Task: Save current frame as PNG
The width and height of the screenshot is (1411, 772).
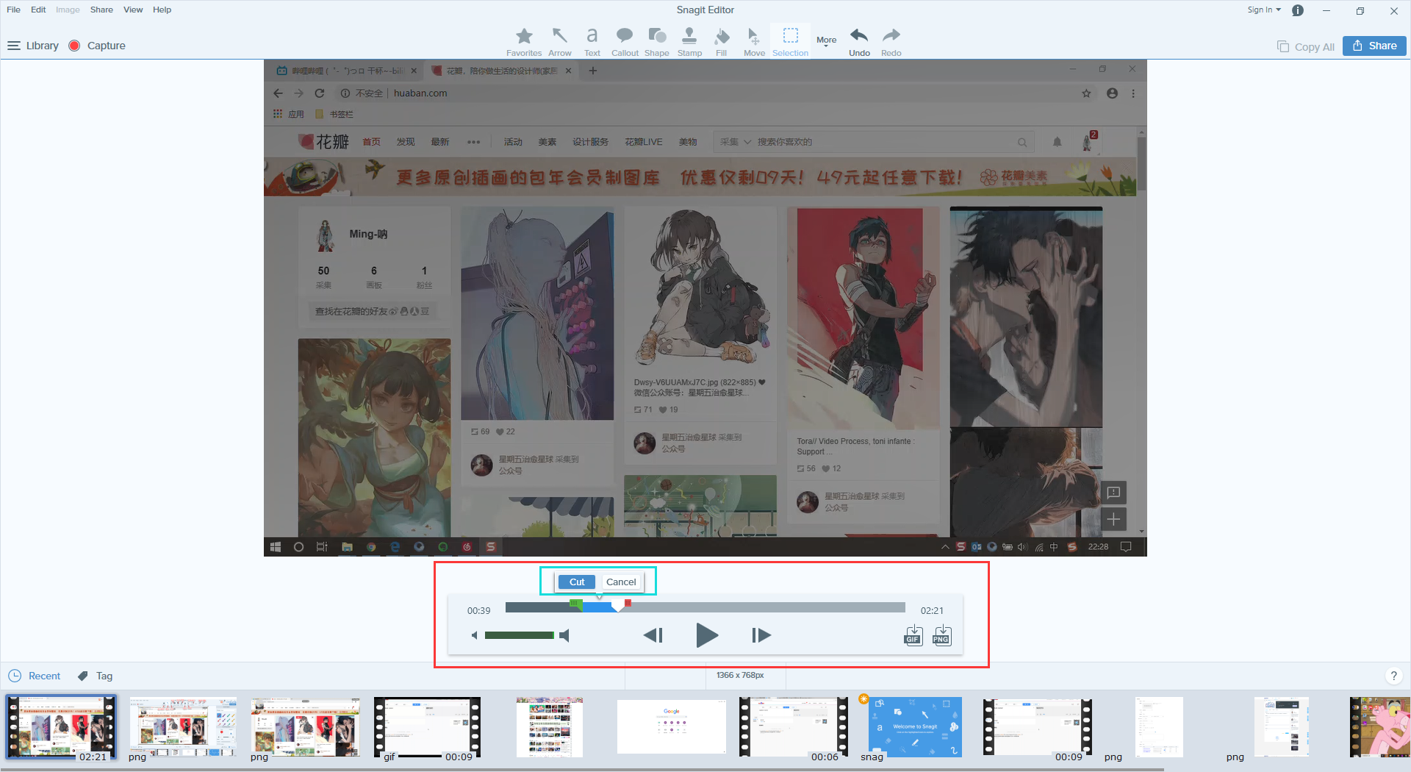Action: (941, 635)
